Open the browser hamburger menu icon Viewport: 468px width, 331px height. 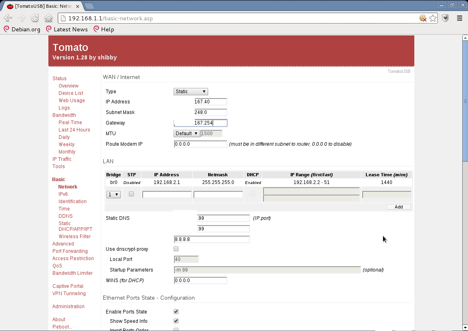459,18
